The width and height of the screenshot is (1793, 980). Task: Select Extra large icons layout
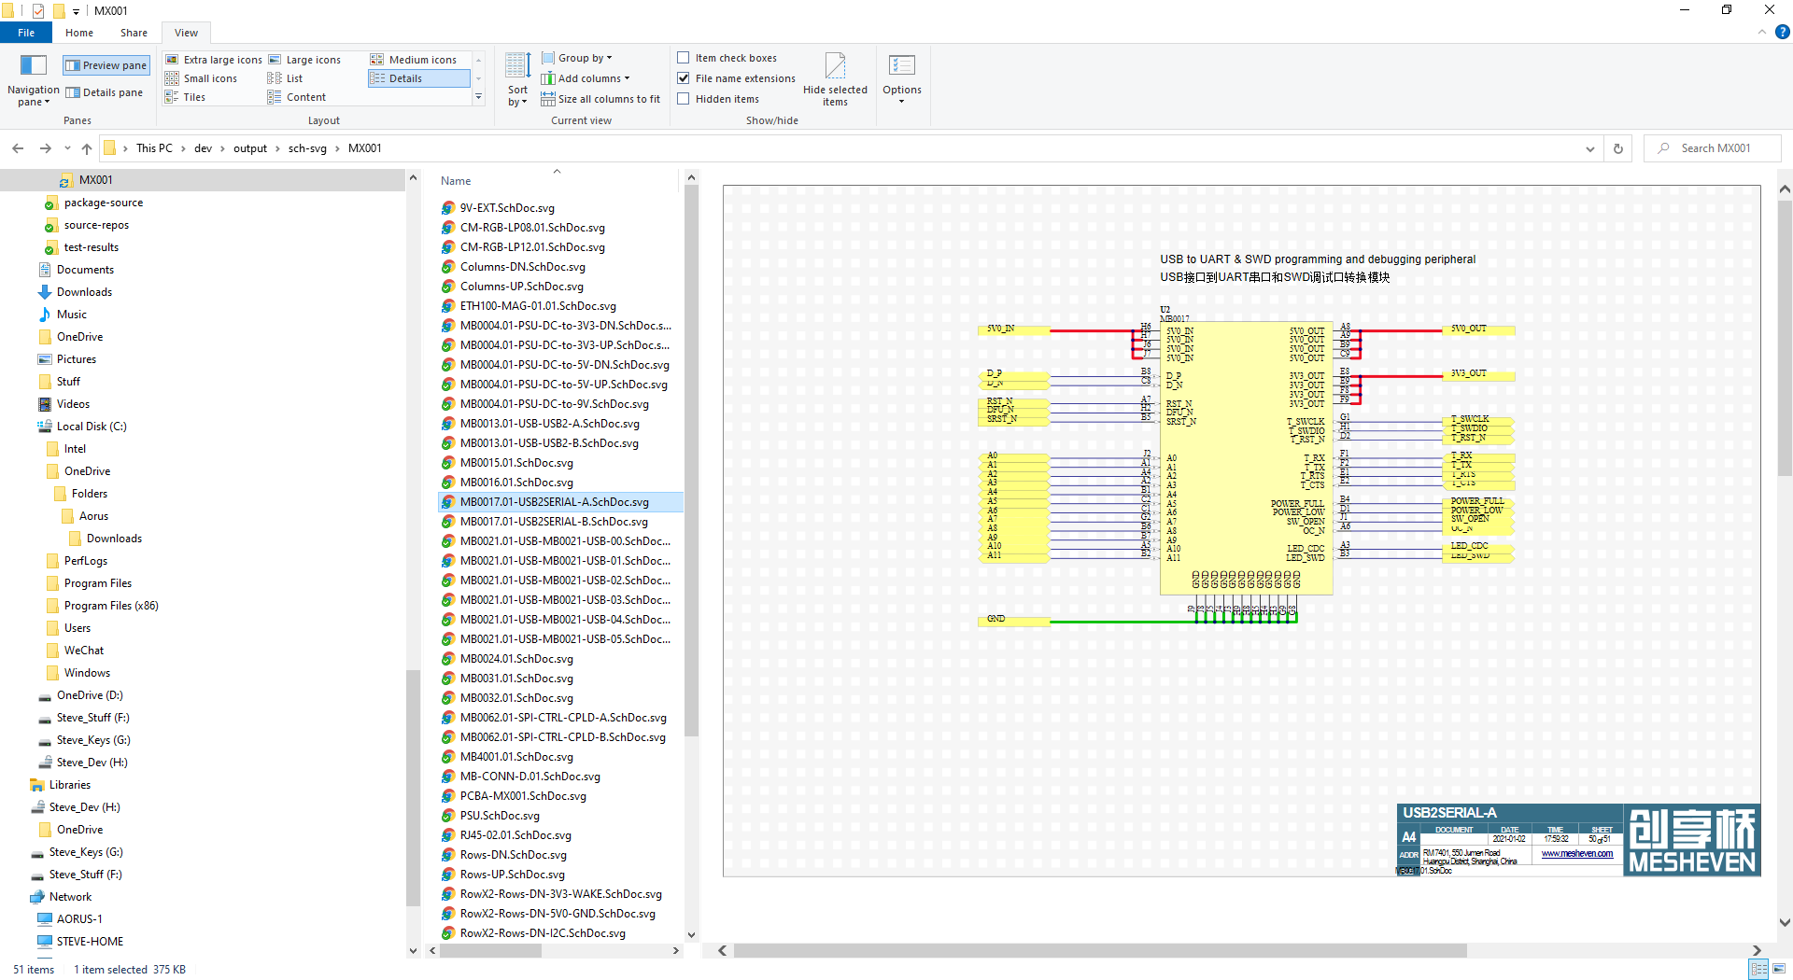[x=214, y=60]
